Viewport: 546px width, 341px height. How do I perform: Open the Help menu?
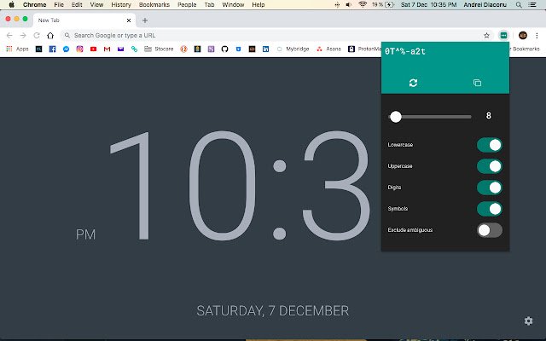coord(258,5)
